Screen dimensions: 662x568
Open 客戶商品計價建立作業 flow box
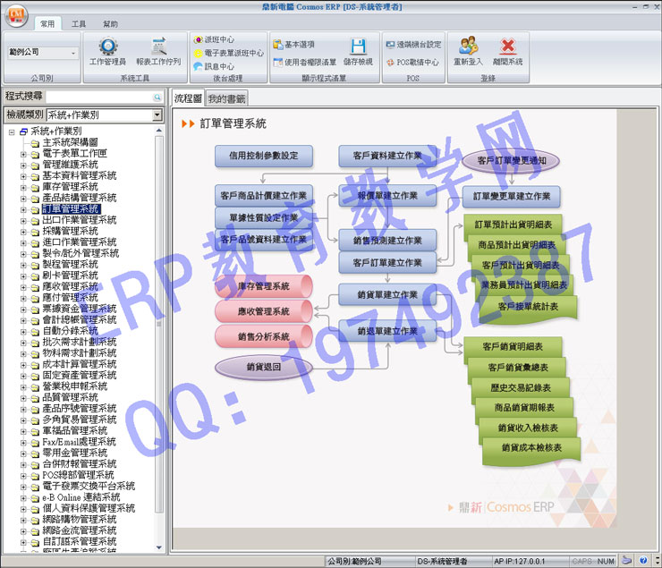263,196
